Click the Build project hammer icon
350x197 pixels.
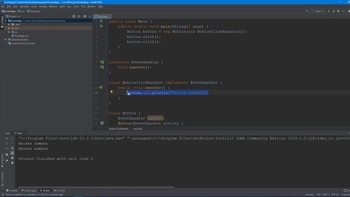point(307,11)
